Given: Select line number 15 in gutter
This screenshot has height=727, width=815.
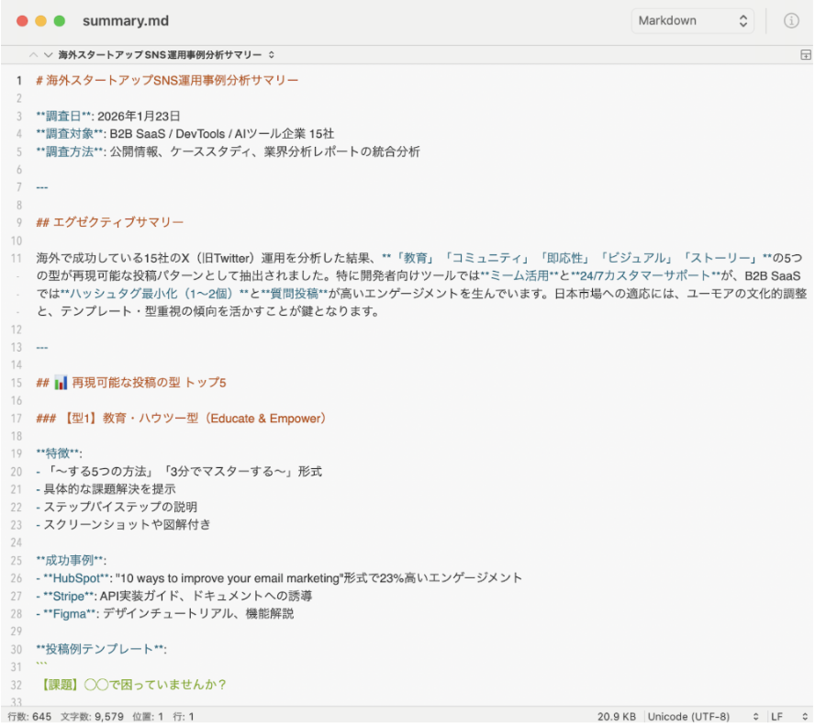Looking at the screenshot, I should 17,383.
